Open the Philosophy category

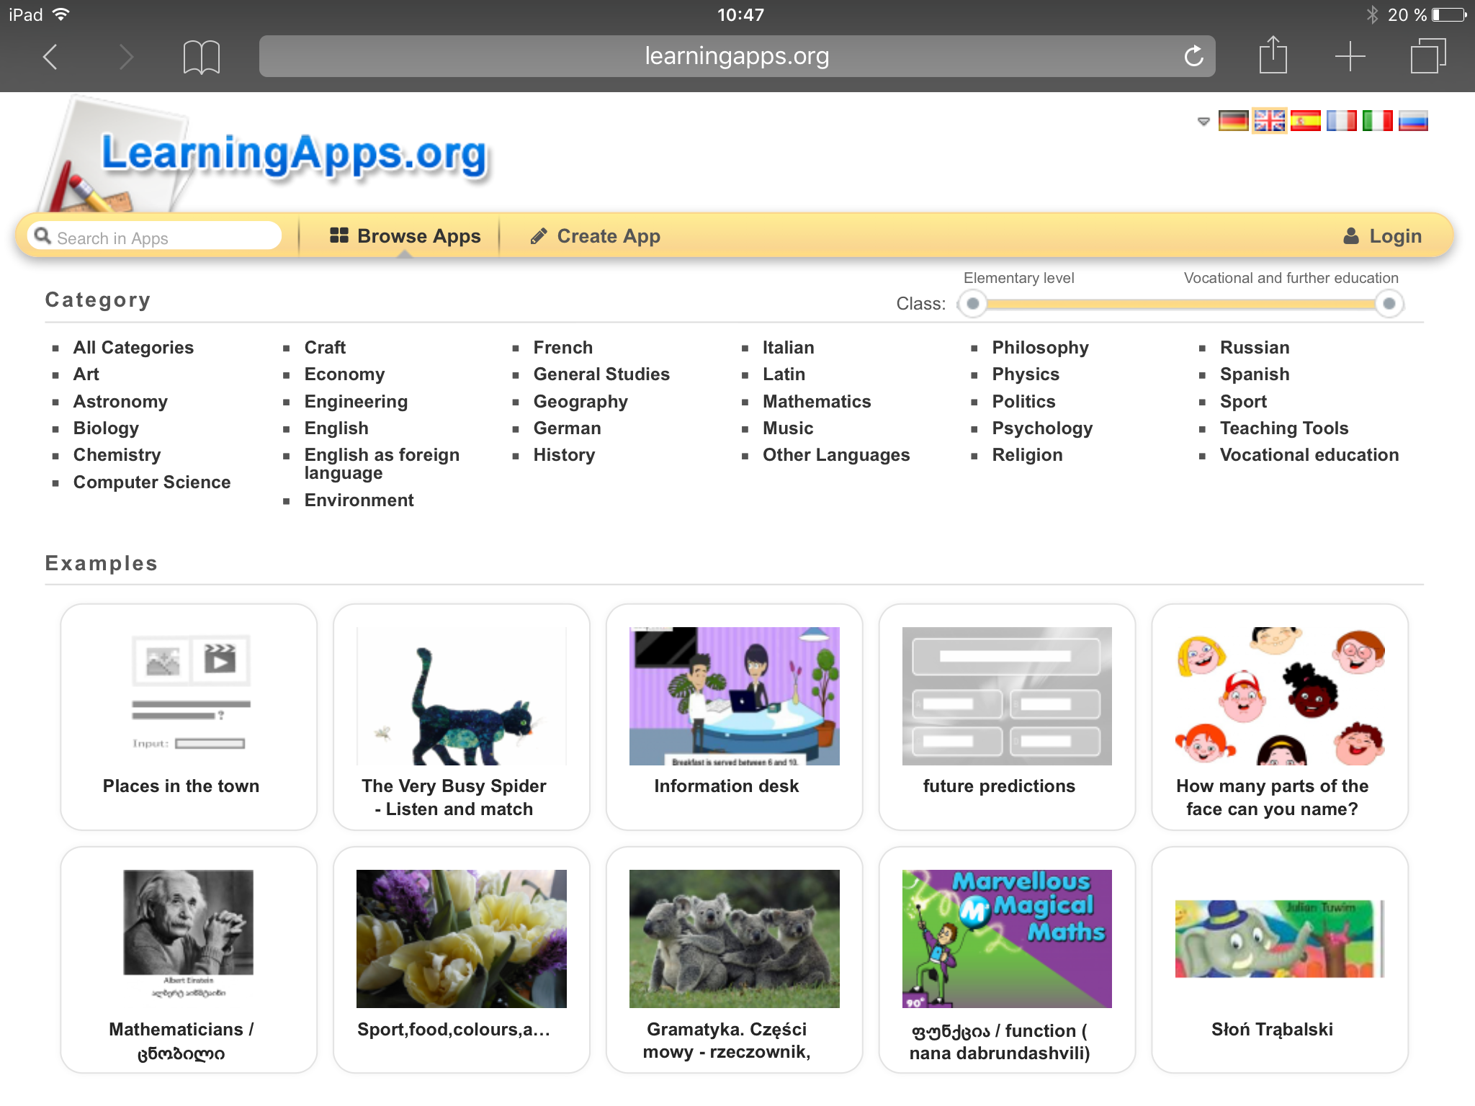[x=1040, y=348]
